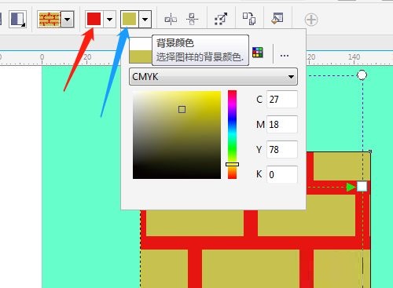Click the white square fill handle on canvas
This screenshot has width=393, height=288.
click(x=362, y=187)
